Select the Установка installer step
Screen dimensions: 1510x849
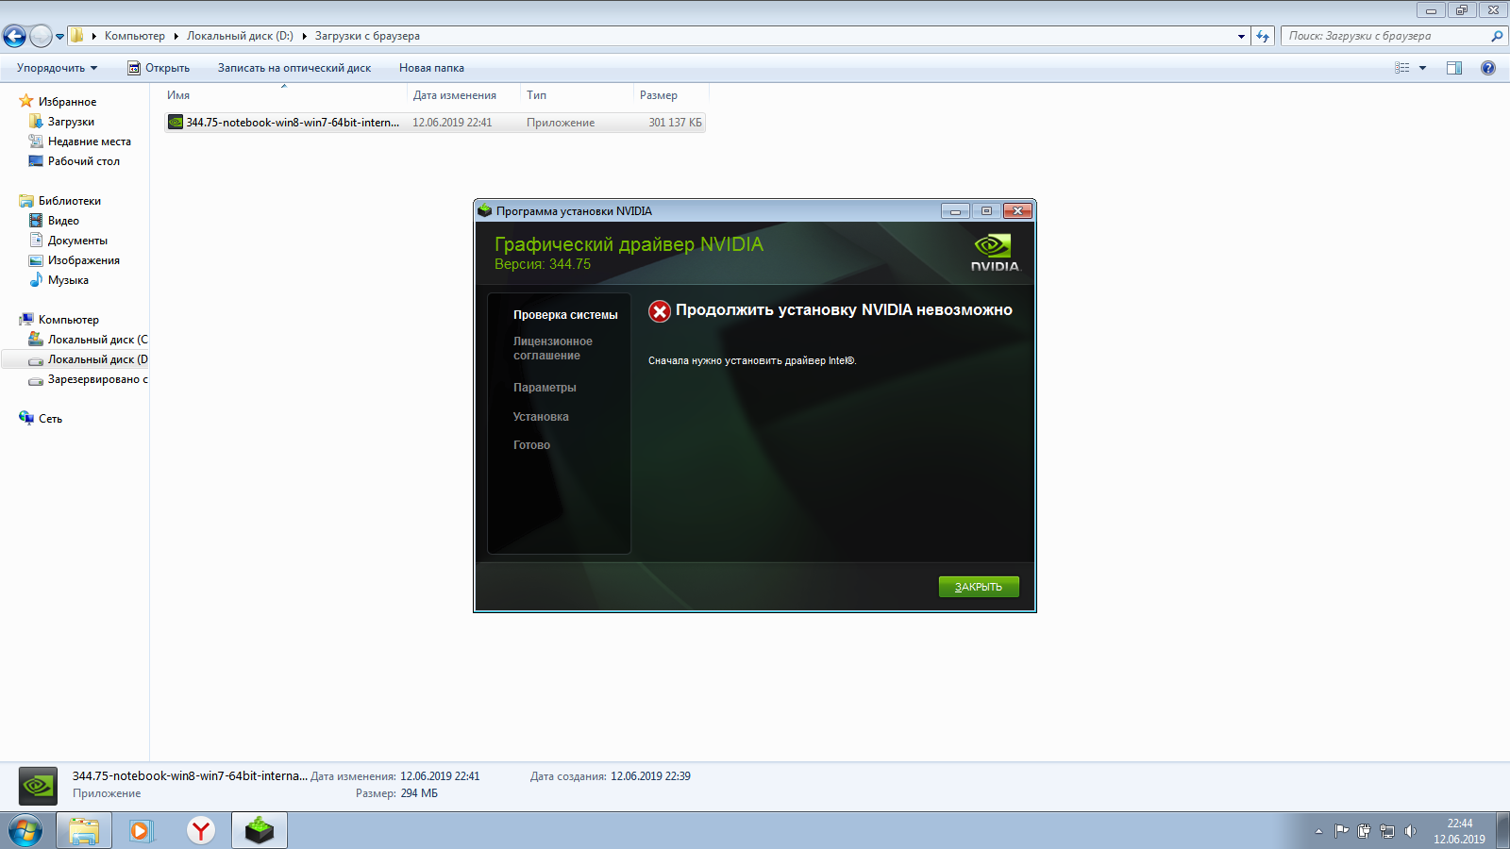[541, 417]
